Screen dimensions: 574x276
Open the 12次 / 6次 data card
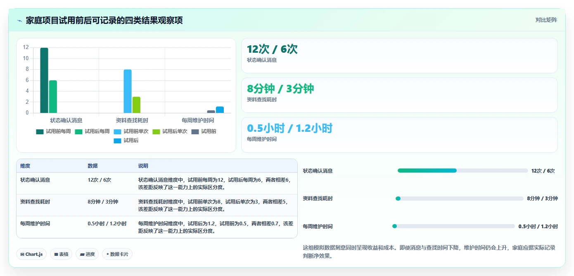[x=399, y=56]
